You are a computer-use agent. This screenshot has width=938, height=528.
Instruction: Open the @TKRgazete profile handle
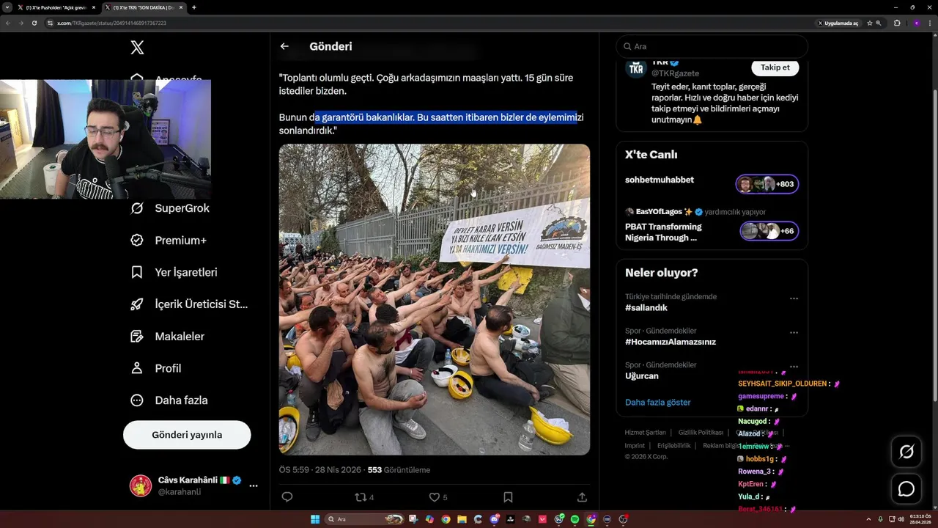[x=675, y=73]
